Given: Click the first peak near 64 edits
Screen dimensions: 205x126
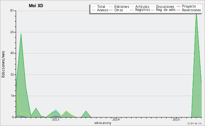Looking at the screenshot, I should tap(21, 34).
